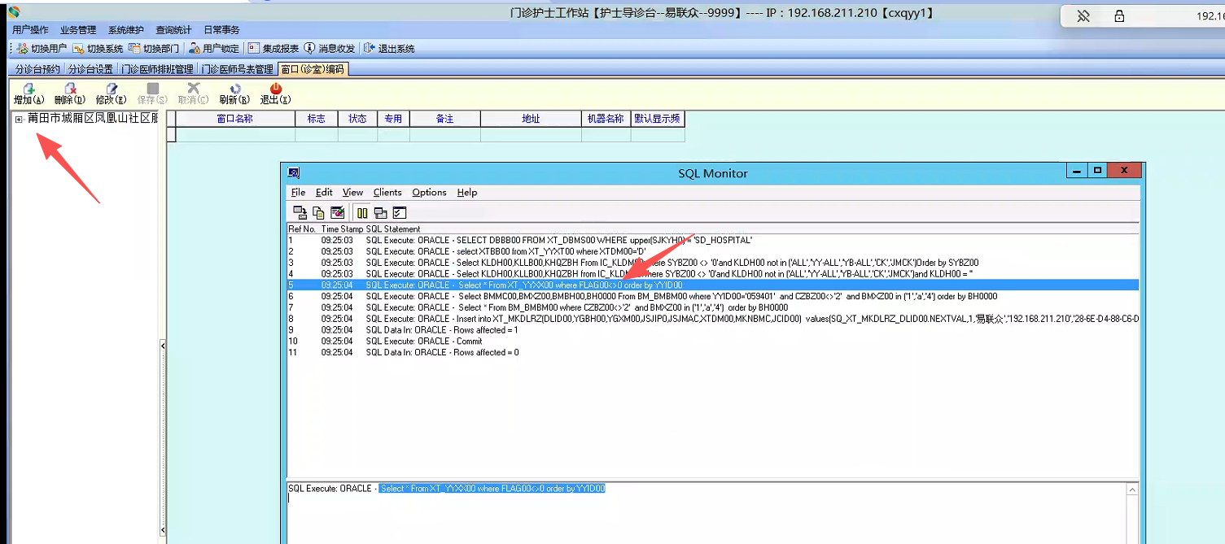
Task: Open the File menu in SQL Monitor
Action: point(299,193)
